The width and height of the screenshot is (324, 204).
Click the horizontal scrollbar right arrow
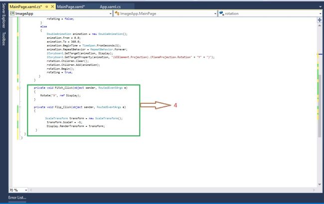pos(314,190)
